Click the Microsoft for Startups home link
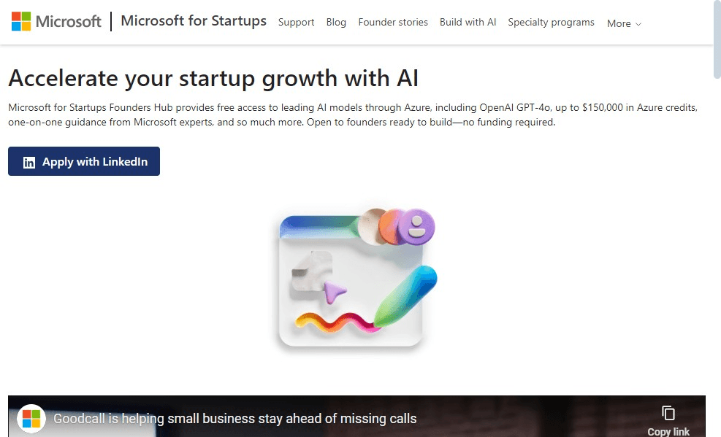 pos(193,21)
